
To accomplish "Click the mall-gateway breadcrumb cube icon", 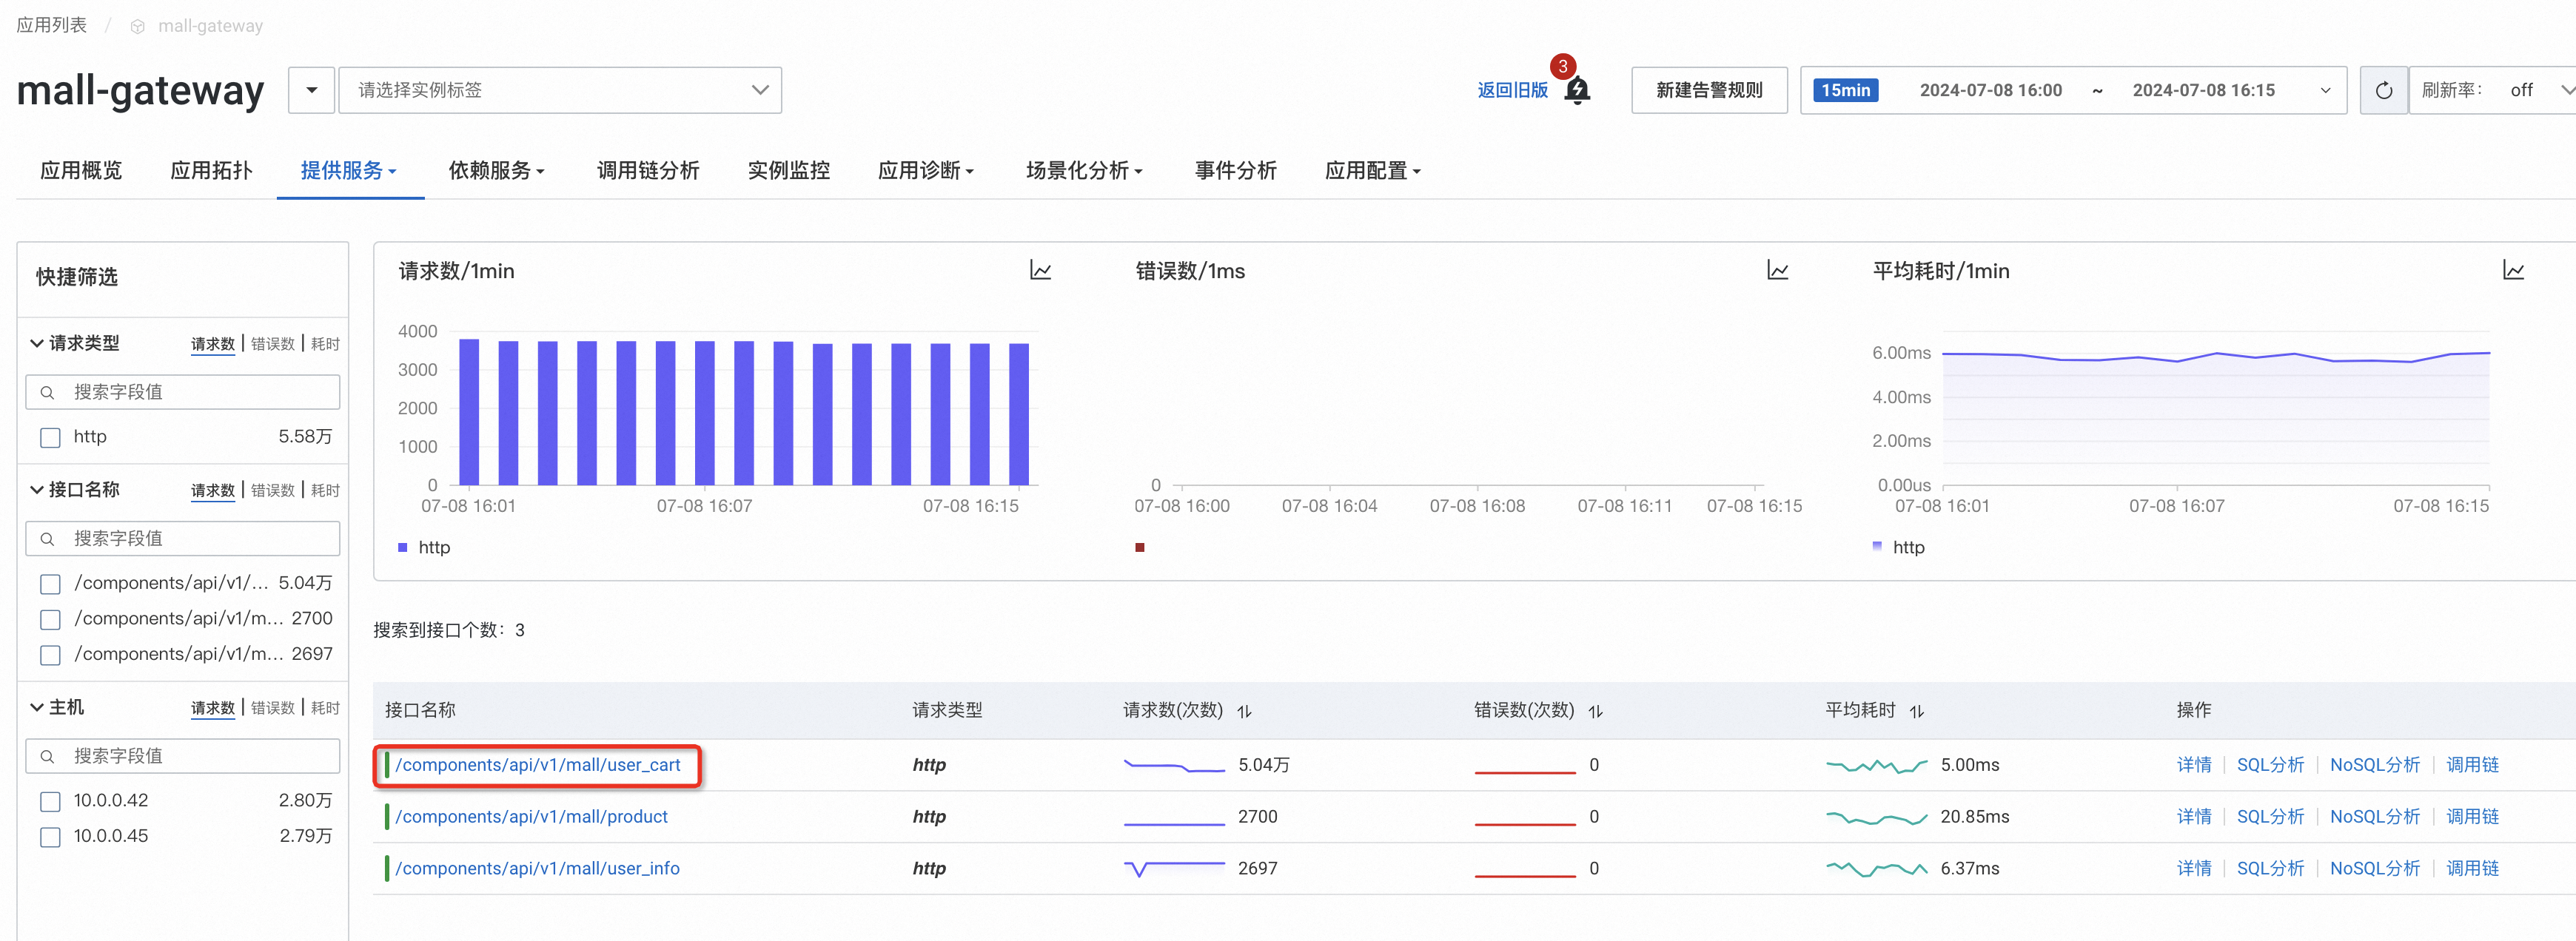I will pos(138,27).
